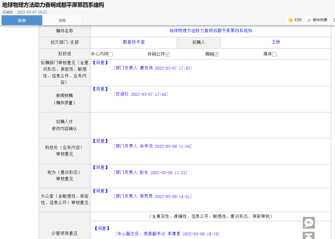Click the 党办（意识形态）审核意见 label

pos(65,175)
